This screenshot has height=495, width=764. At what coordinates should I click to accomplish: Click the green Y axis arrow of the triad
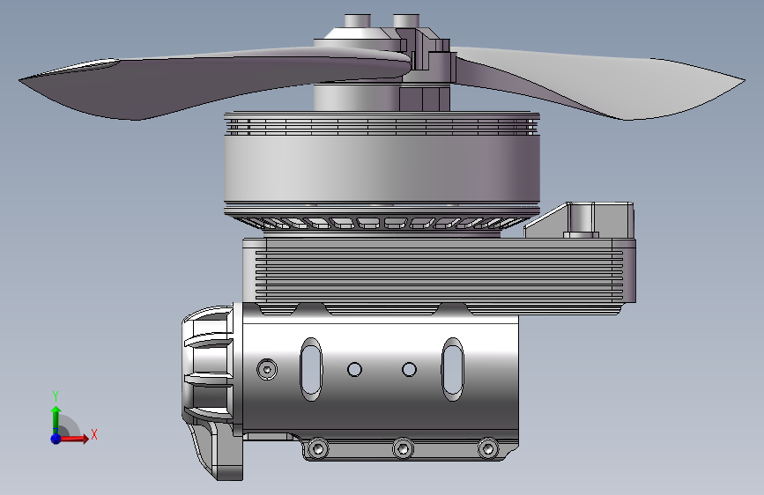(56, 419)
